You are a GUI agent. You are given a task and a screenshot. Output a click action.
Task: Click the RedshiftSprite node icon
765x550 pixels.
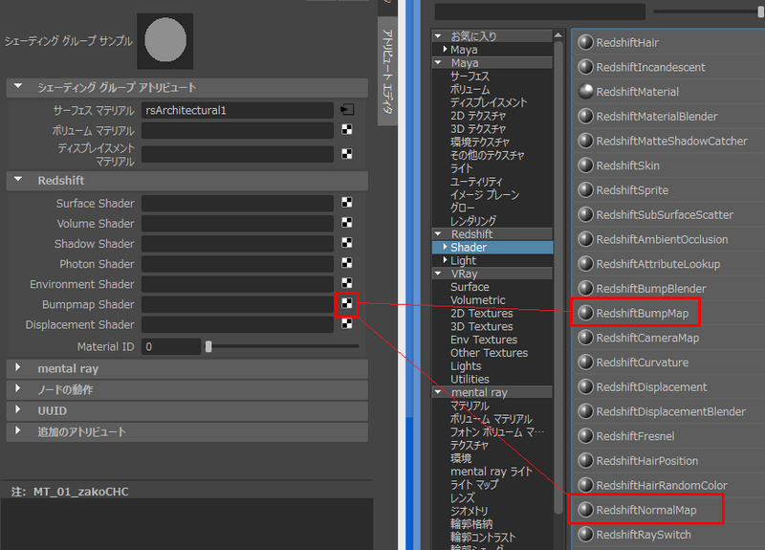pyautogui.click(x=585, y=189)
